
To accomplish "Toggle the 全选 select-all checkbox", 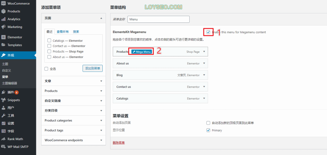I will (46, 69).
